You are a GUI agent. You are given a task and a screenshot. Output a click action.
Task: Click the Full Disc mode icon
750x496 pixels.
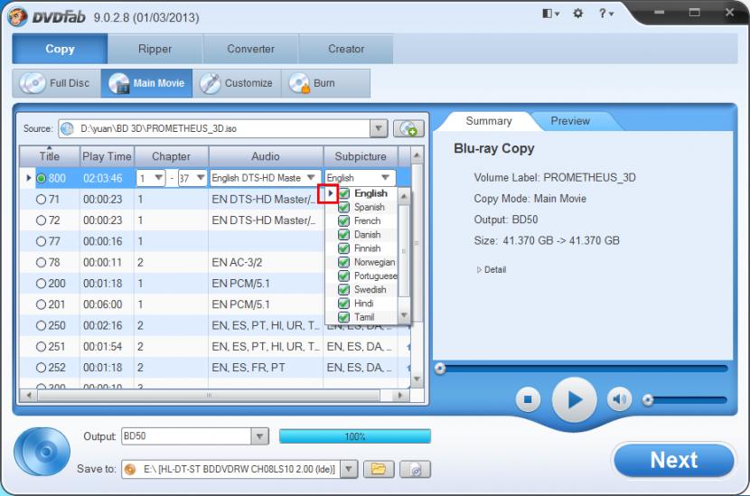pyautogui.click(x=32, y=83)
